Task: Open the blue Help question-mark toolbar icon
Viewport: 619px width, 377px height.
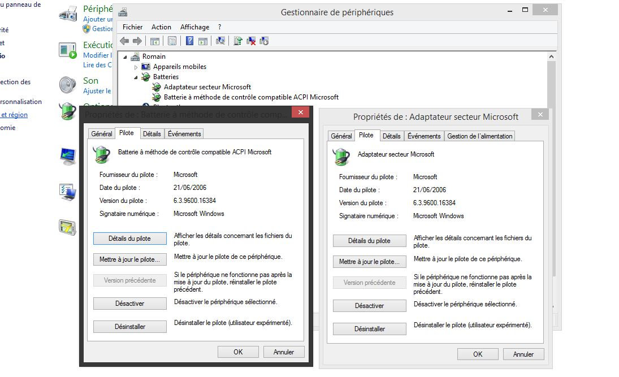Action: coord(189,41)
